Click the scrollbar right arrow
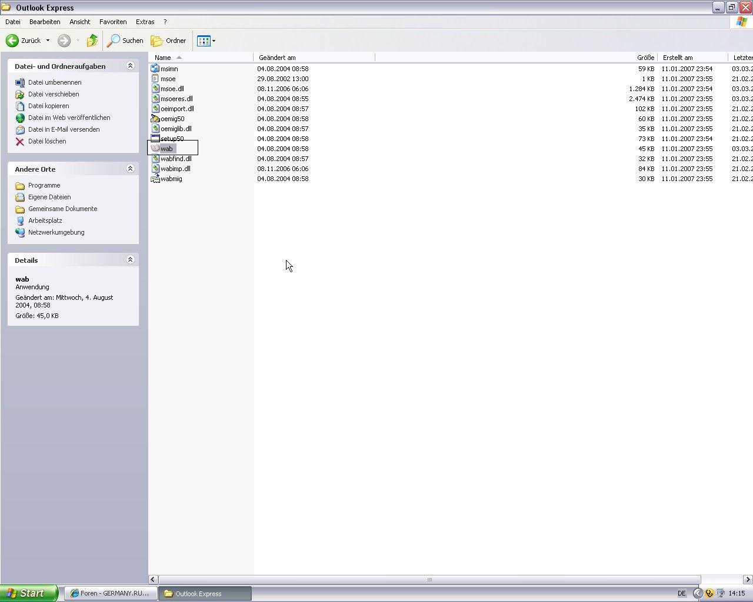This screenshot has width=753, height=602. [x=748, y=580]
